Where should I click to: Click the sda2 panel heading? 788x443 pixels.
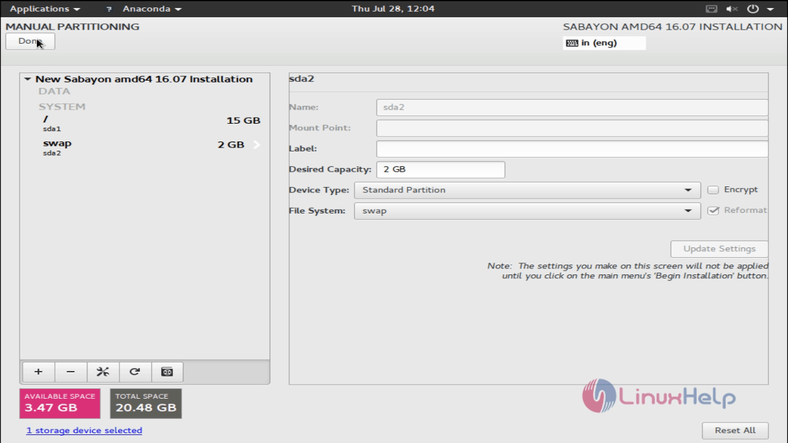302,79
